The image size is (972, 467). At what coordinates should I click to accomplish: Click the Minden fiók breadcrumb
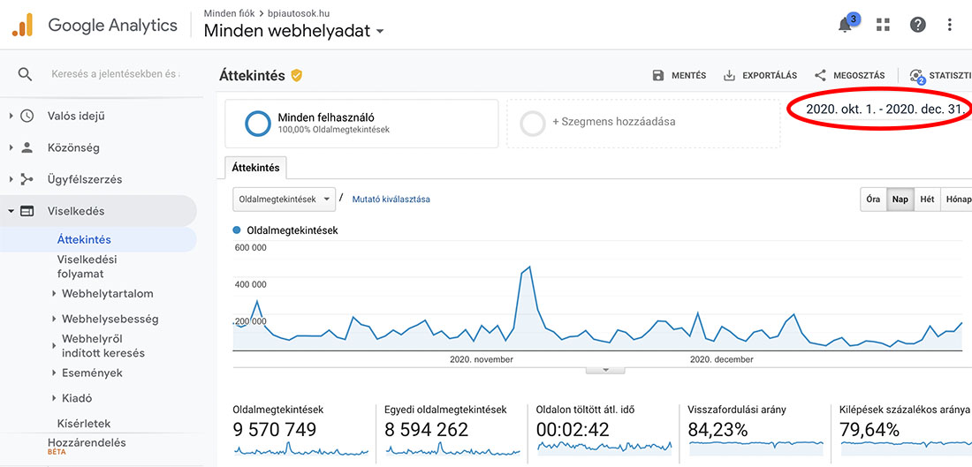click(230, 12)
